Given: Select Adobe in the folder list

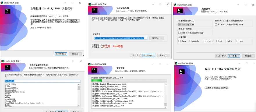Looking at the screenshot, I should [8, 94].
